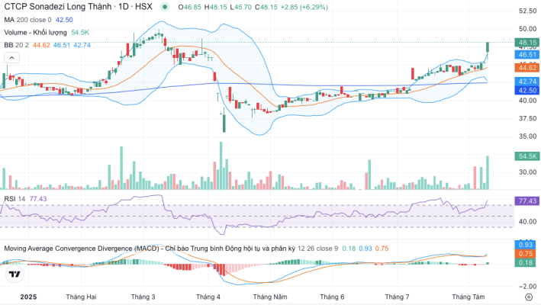541x305 pixels.
Task: Select the MA 200 close indicator label
Action: pos(27,20)
